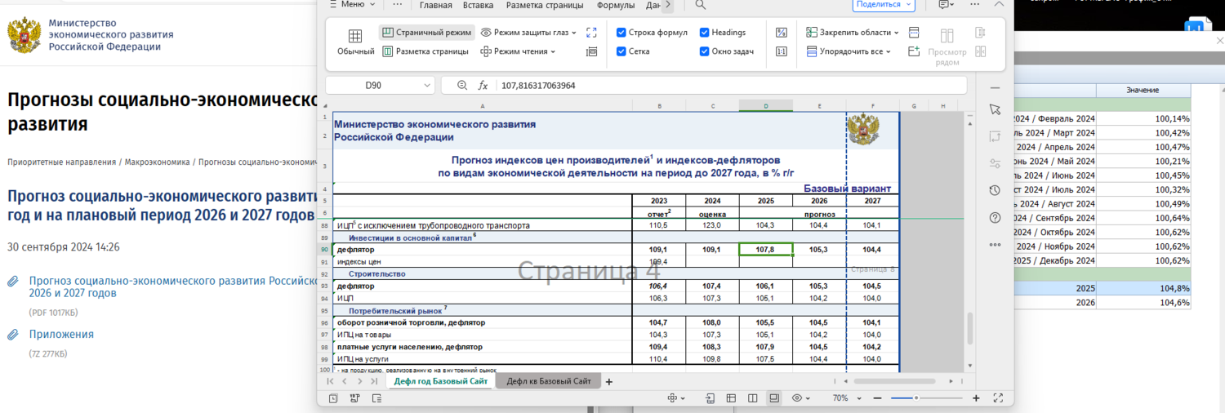Open the Приложения download link
Image resolution: width=1225 pixels, height=413 pixels.
click(61, 334)
